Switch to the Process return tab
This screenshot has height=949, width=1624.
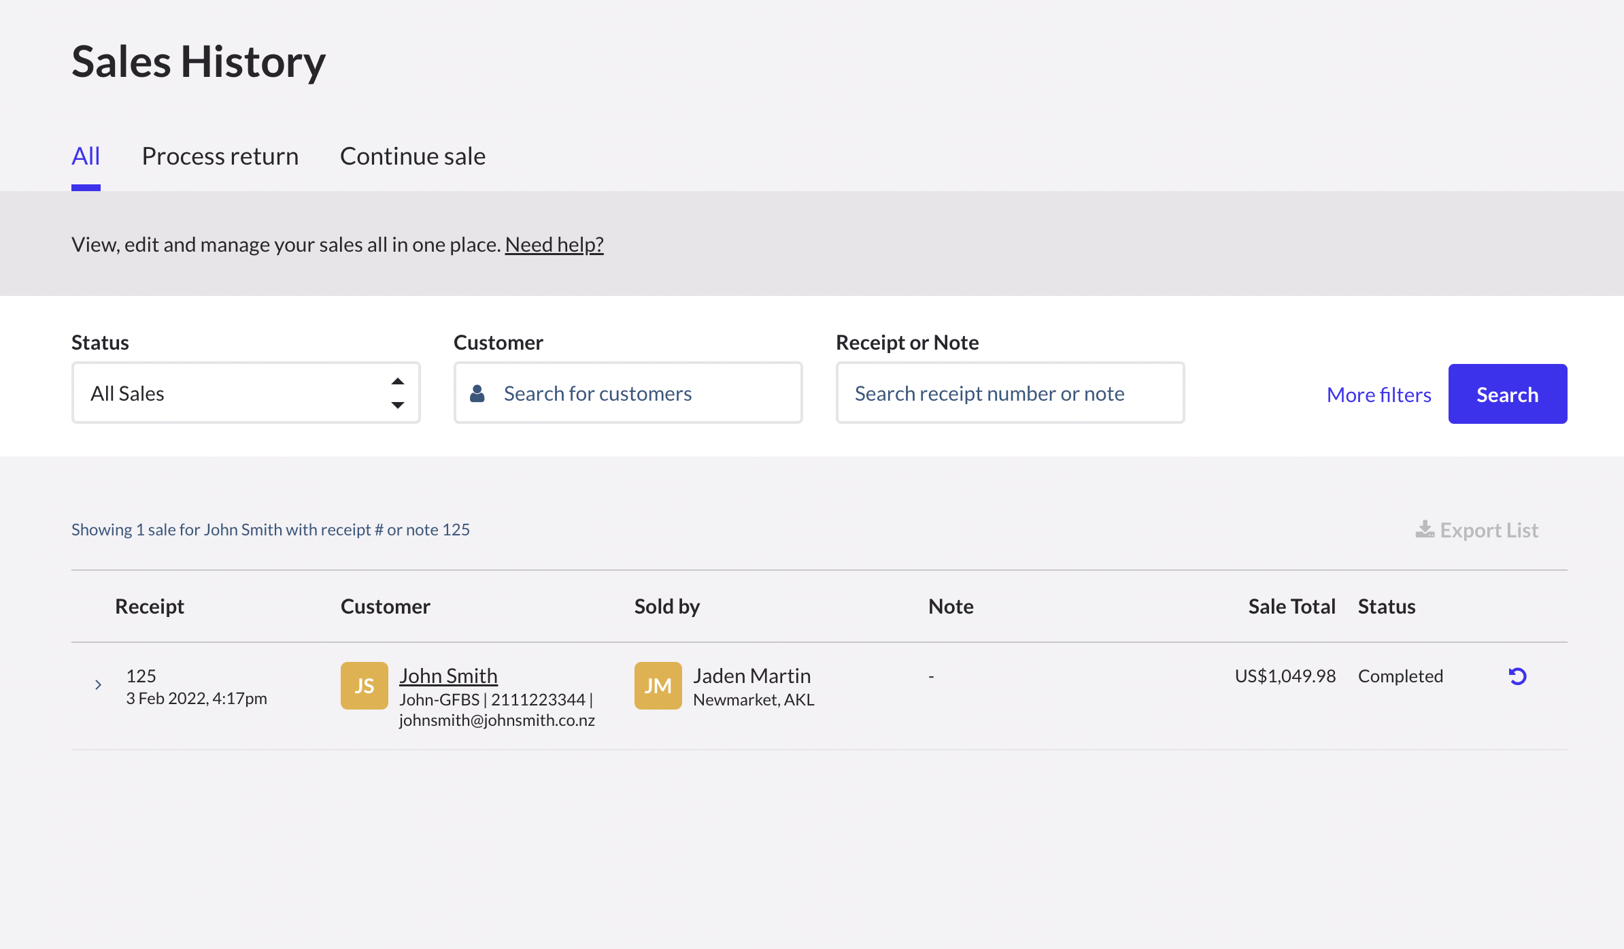220,156
